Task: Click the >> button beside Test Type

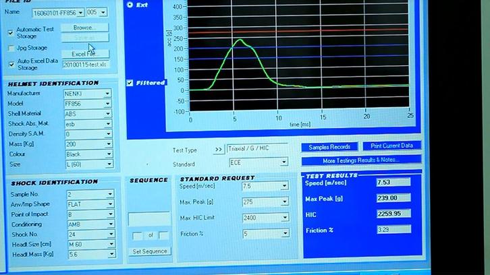Action: point(219,150)
